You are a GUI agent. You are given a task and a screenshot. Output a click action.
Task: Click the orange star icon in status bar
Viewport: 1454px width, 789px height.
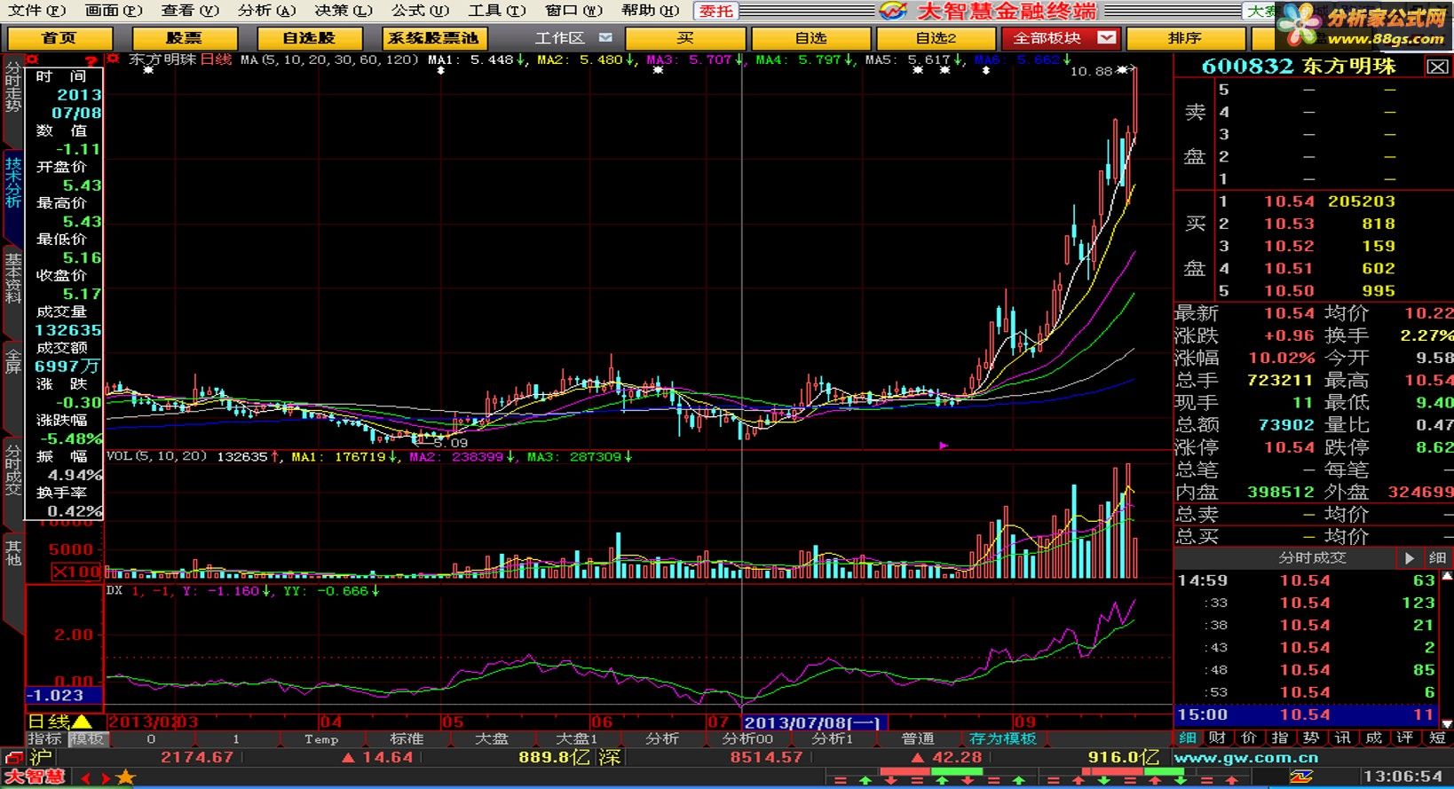126,777
